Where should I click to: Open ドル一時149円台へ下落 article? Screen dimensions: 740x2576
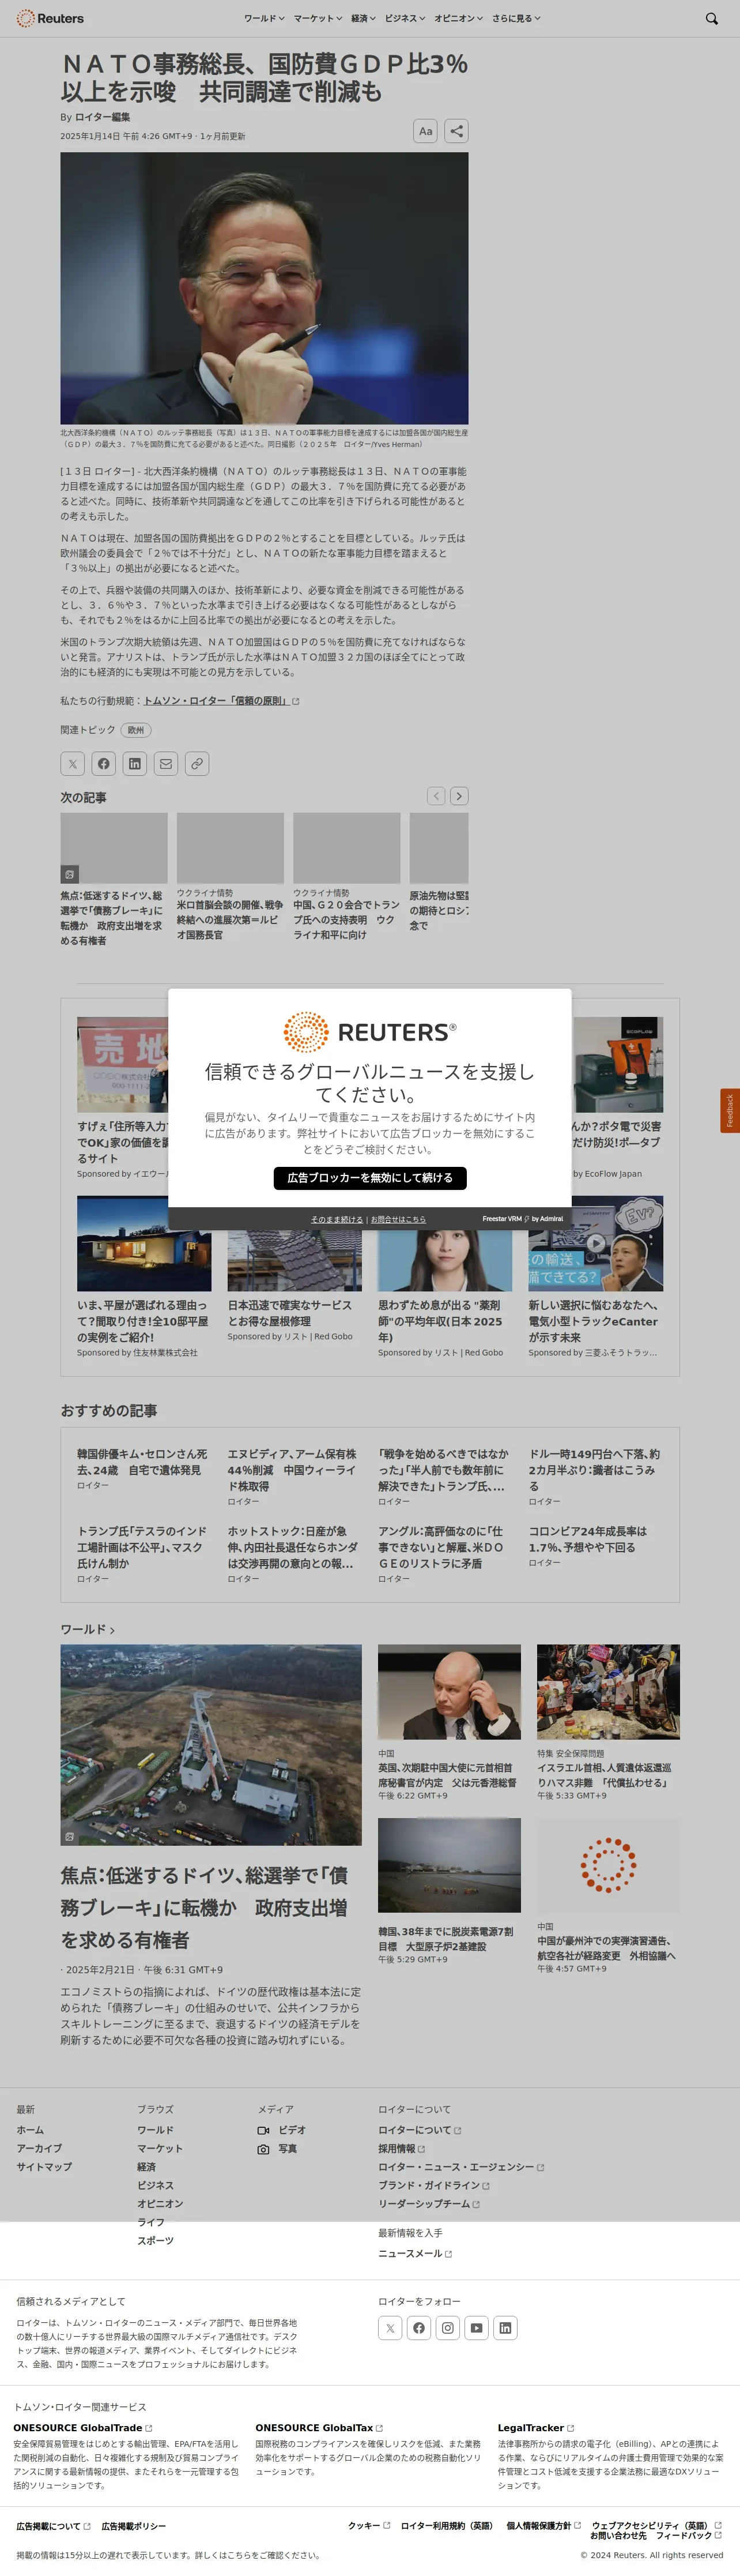tap(594, 1470)
